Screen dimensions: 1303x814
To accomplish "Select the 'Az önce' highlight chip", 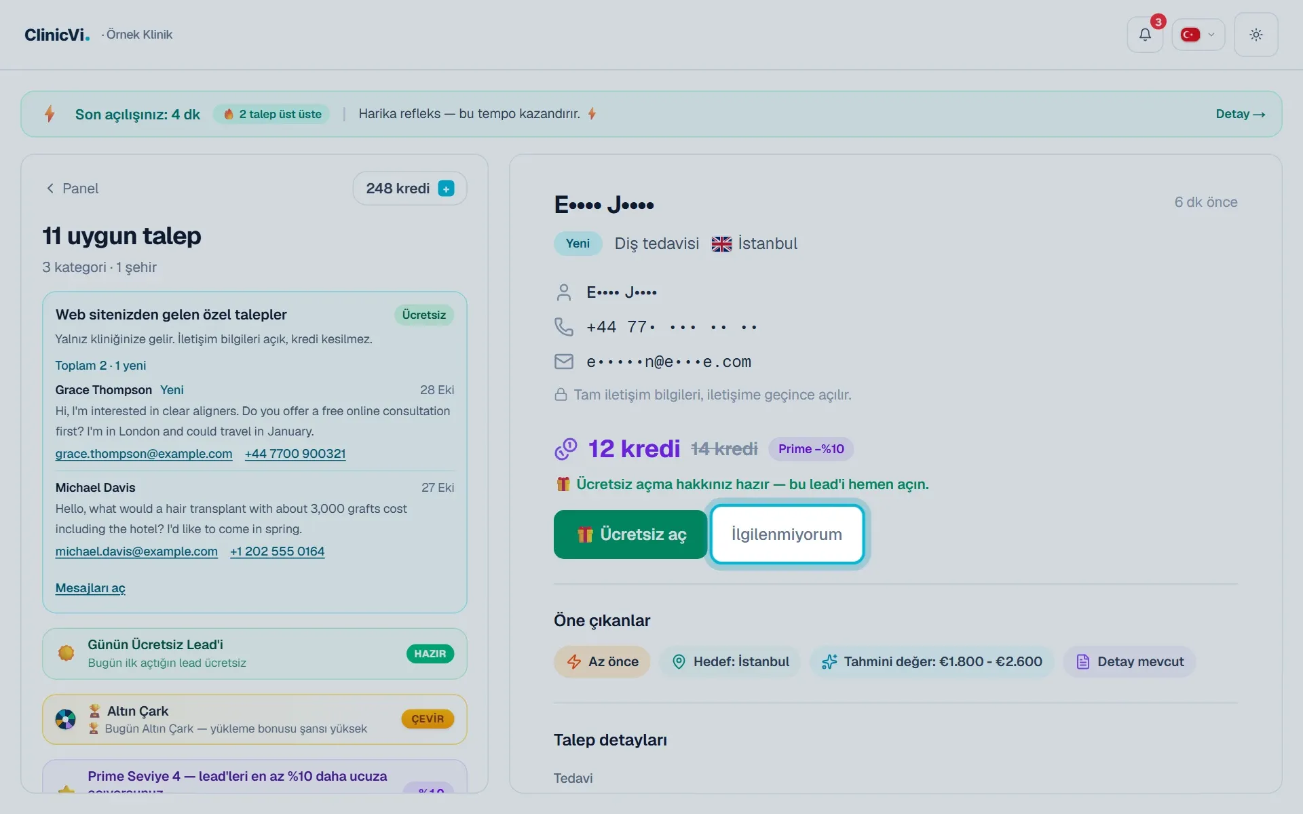I will tap(602, 662).
